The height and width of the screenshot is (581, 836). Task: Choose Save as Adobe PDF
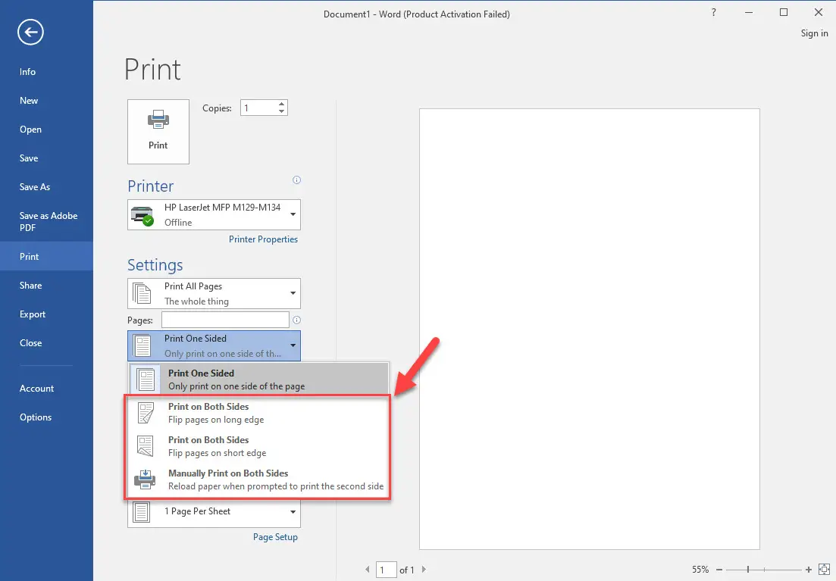click(46, 222)
